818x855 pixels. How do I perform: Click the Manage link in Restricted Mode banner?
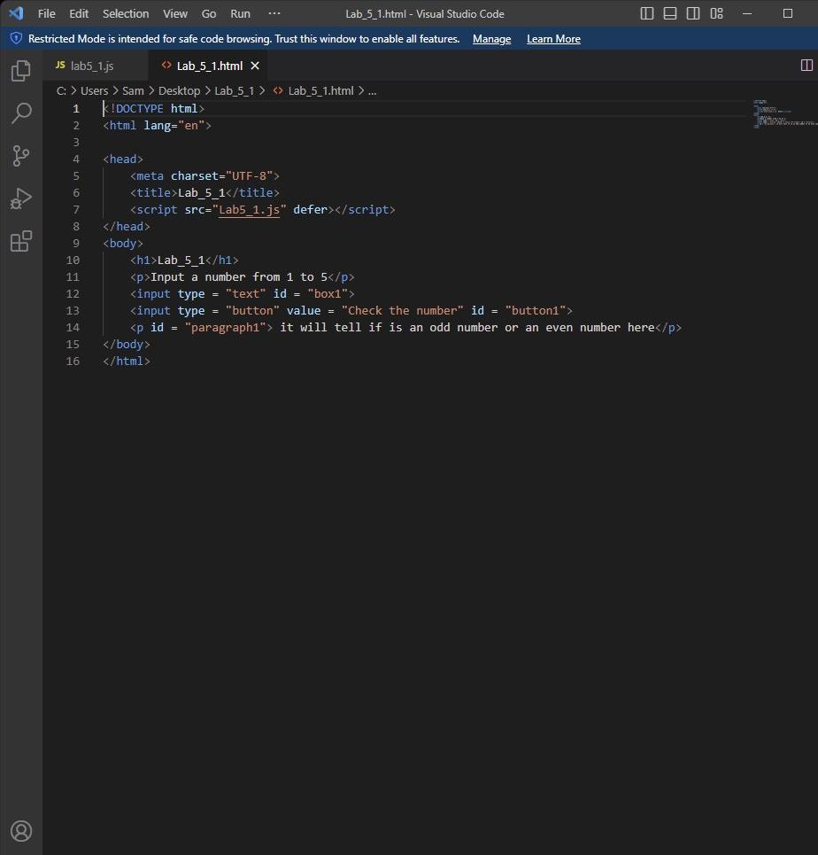coord(491,39)
